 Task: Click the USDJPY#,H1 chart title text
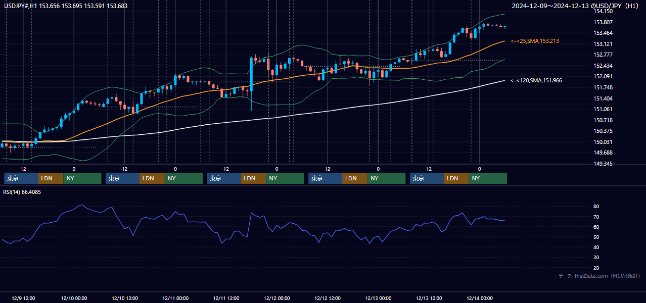(x=65, y=6)
